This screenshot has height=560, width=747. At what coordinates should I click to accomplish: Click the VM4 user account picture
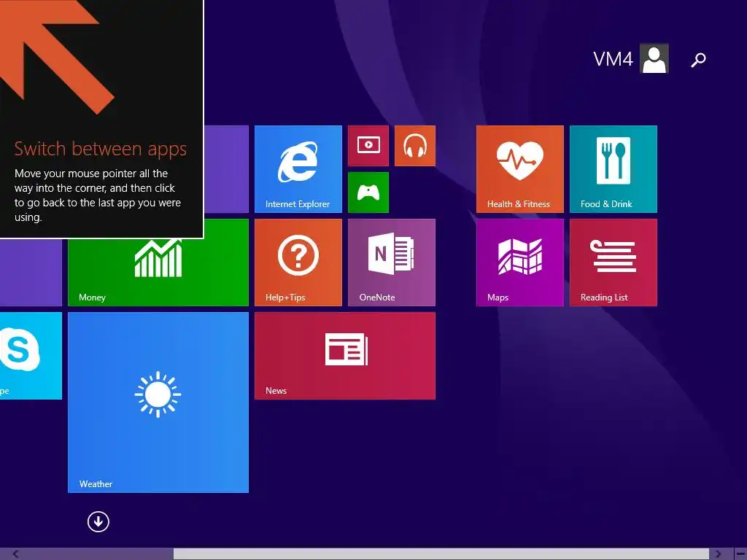point(654,58)
